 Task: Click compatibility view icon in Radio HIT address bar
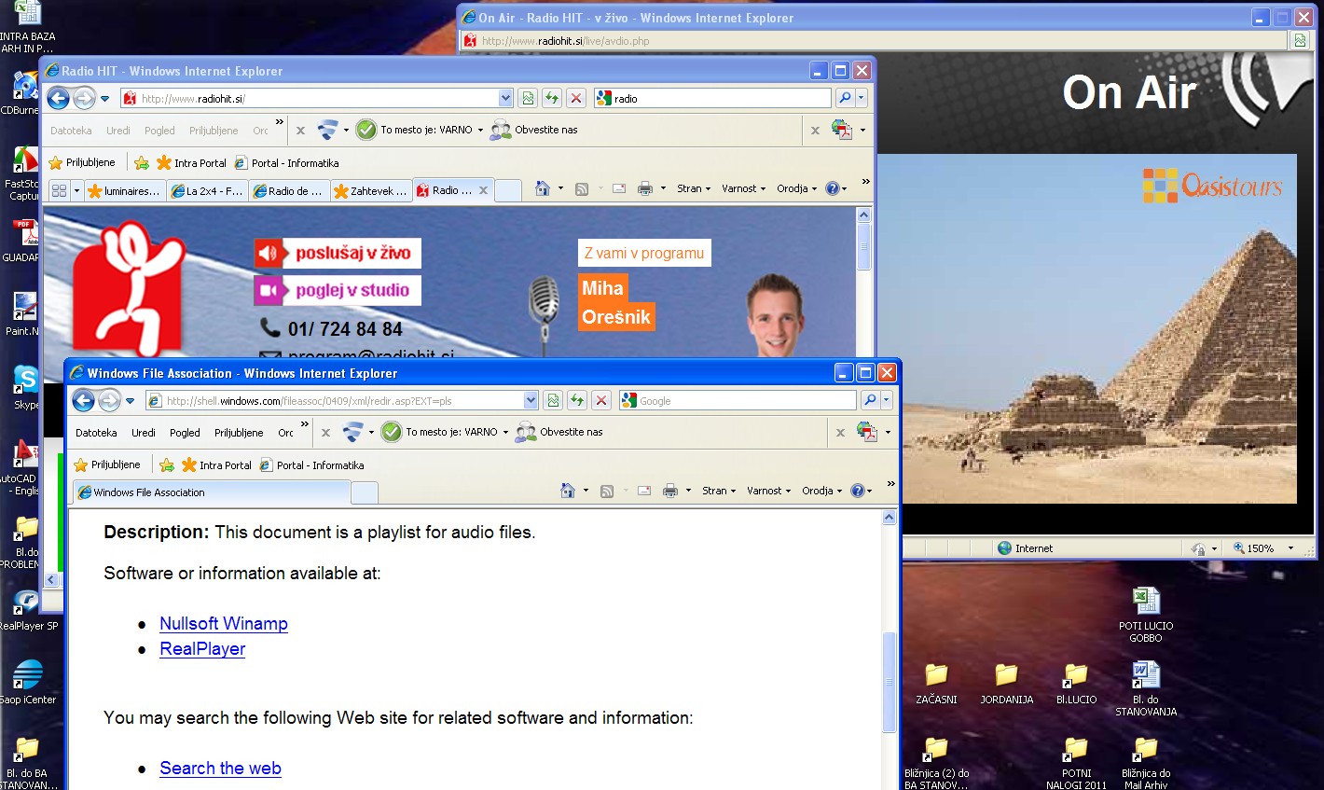pyautogui.click(x=528, y=98)
